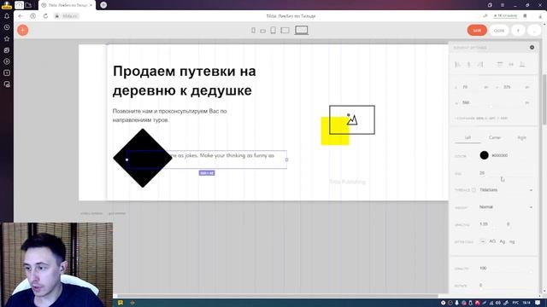The height and width of the screenshot is (307, 547).
Task: Click the taskbar clock 18:14
Action: click(526, 303)
